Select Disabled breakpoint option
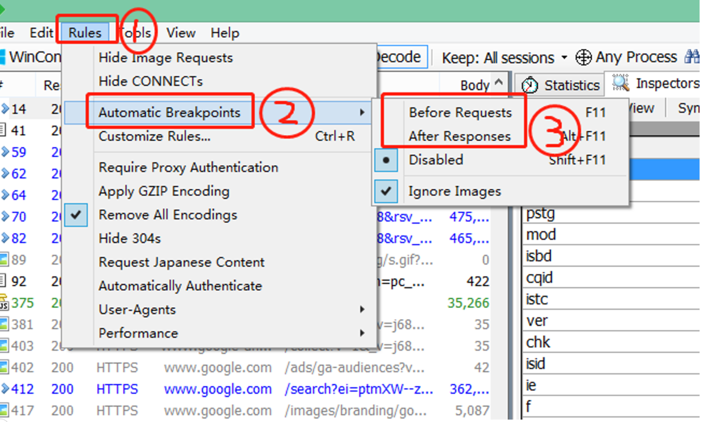The width and height of the screenshot is (702, 422). tap(500, 160)
